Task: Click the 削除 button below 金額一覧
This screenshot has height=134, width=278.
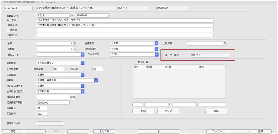Action: tap(143, 111)
